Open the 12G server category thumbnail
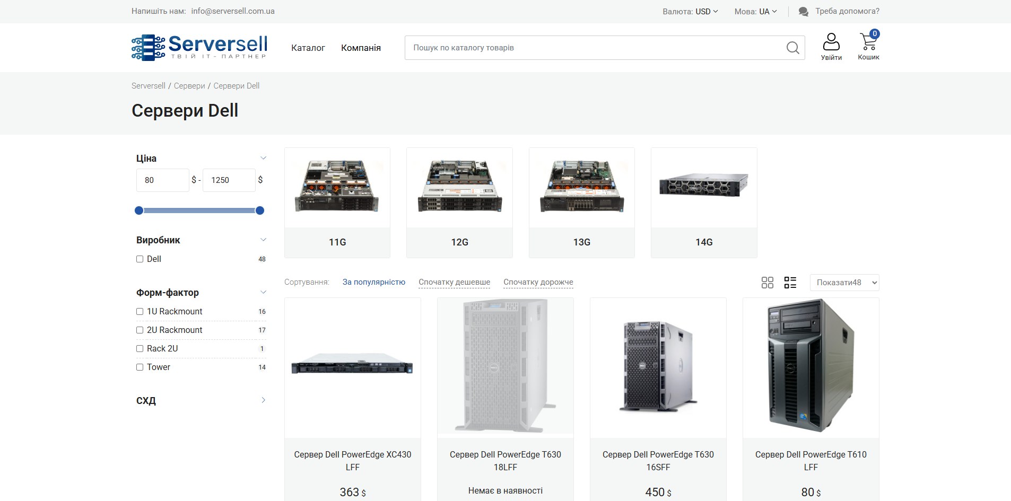1011x501 pixels. click(x=459, y=188)
